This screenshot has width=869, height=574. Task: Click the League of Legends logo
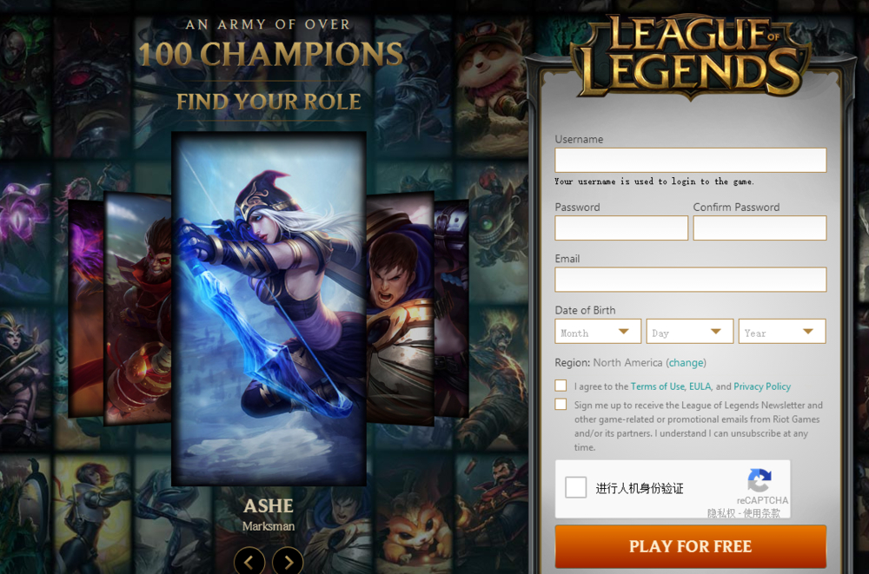click(691, 56)
